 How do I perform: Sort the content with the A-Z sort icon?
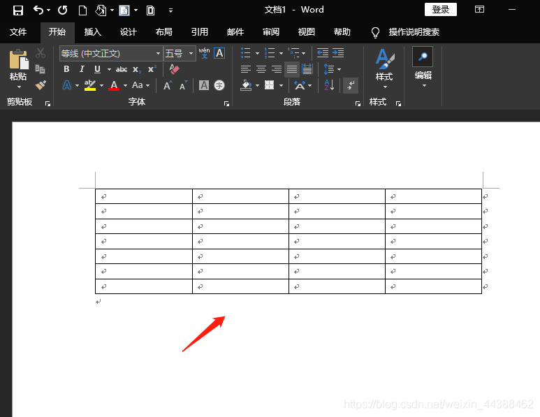(329, 85)
